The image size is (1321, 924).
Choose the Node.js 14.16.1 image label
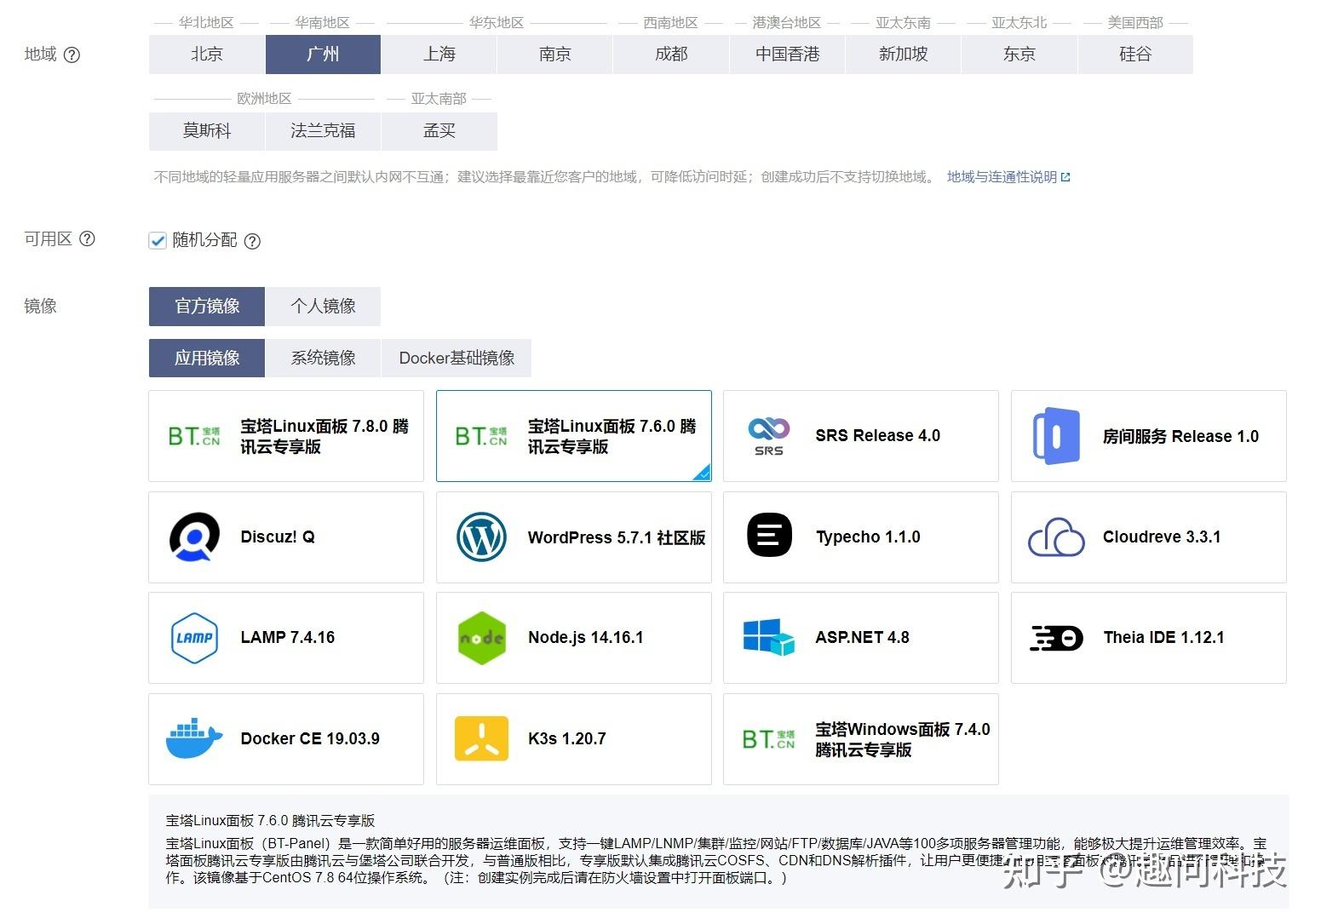pos(585,638)
